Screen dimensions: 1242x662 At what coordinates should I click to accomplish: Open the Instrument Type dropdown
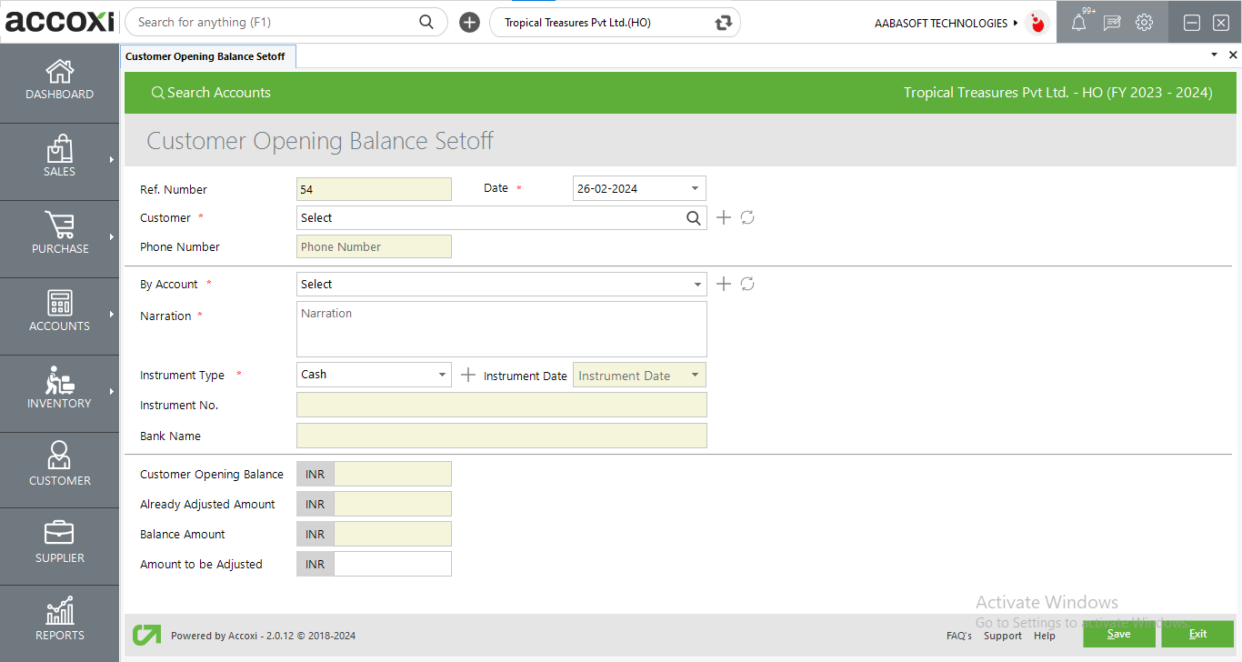(x=441, y=375)
